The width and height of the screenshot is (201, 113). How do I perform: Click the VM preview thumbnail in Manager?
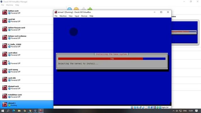tap(185, 32)
